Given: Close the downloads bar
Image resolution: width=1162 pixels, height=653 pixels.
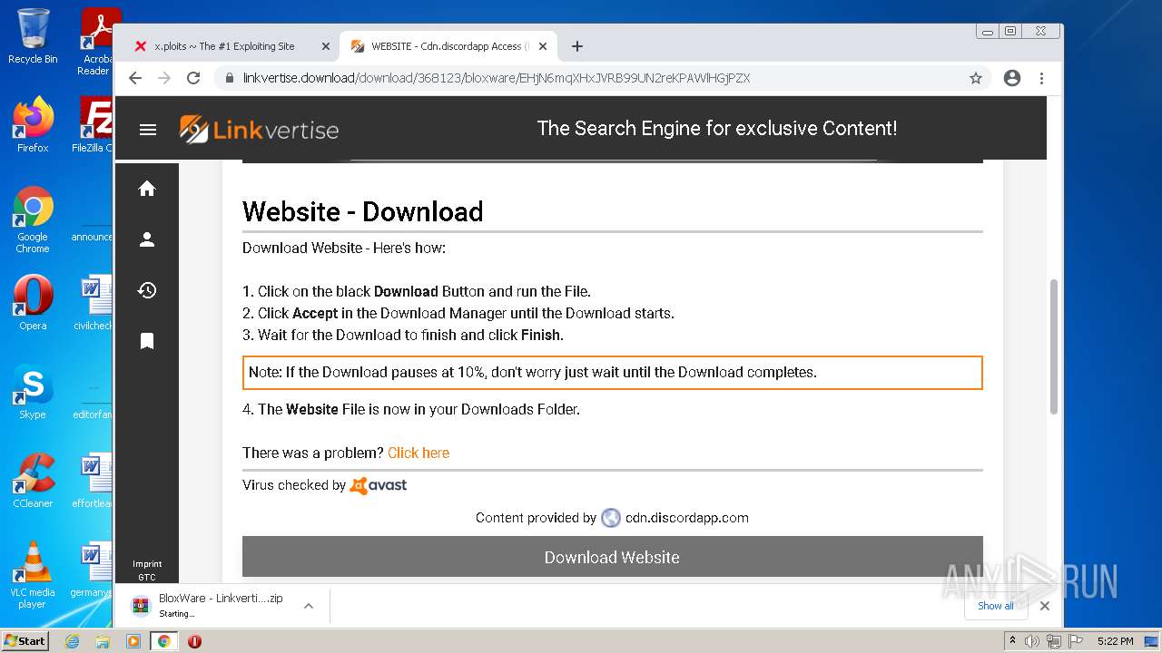Looking at the screenshot, I should 1045,606.
